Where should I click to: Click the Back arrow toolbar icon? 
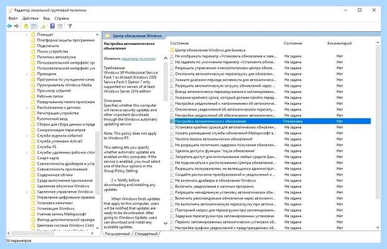click(x=9, y=26)
